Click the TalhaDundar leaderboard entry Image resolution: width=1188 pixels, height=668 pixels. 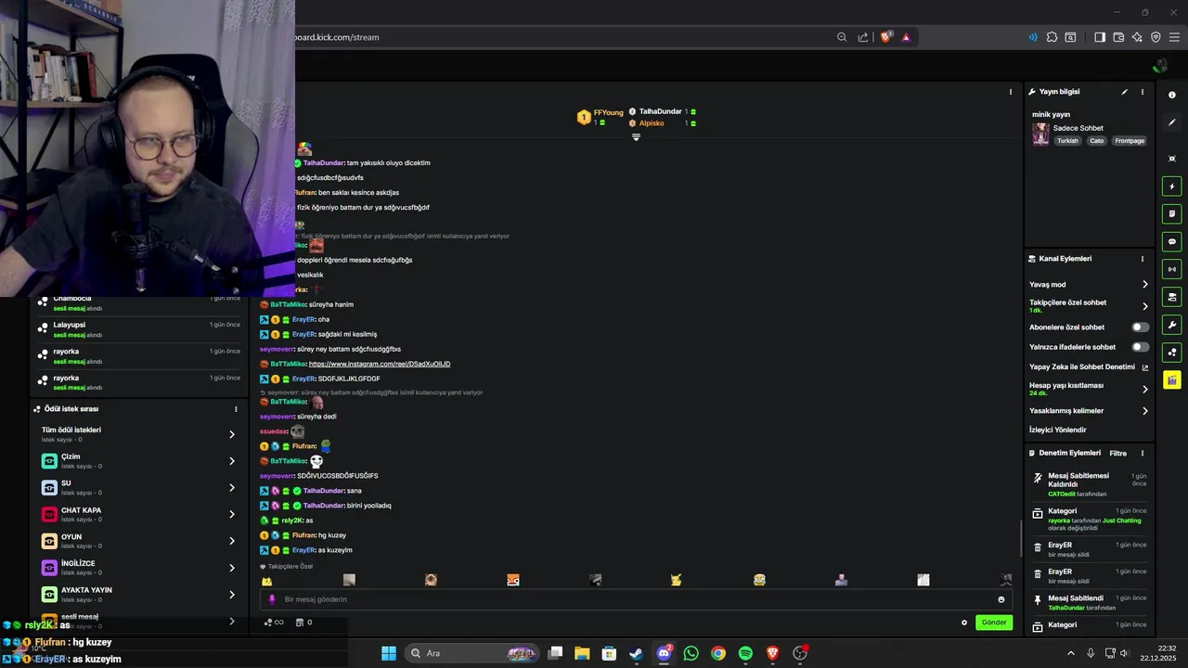662,111
